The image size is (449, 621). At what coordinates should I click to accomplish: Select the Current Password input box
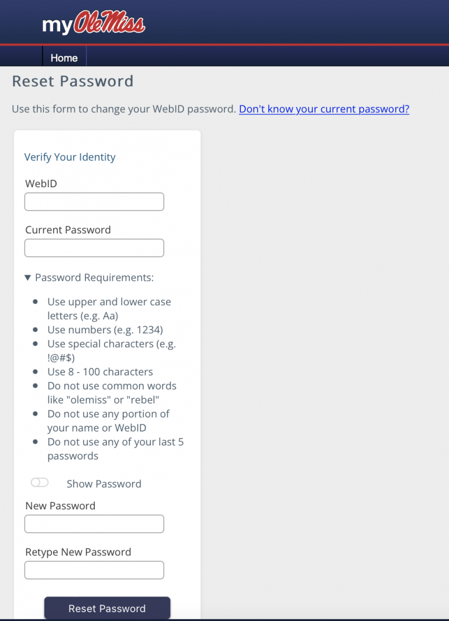pos(94,248)
